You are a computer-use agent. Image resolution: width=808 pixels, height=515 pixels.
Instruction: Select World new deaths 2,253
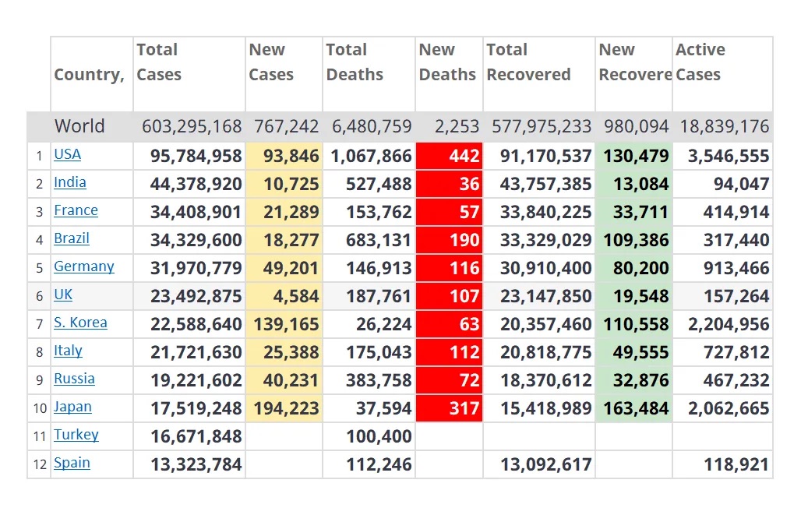click(457, 127)
